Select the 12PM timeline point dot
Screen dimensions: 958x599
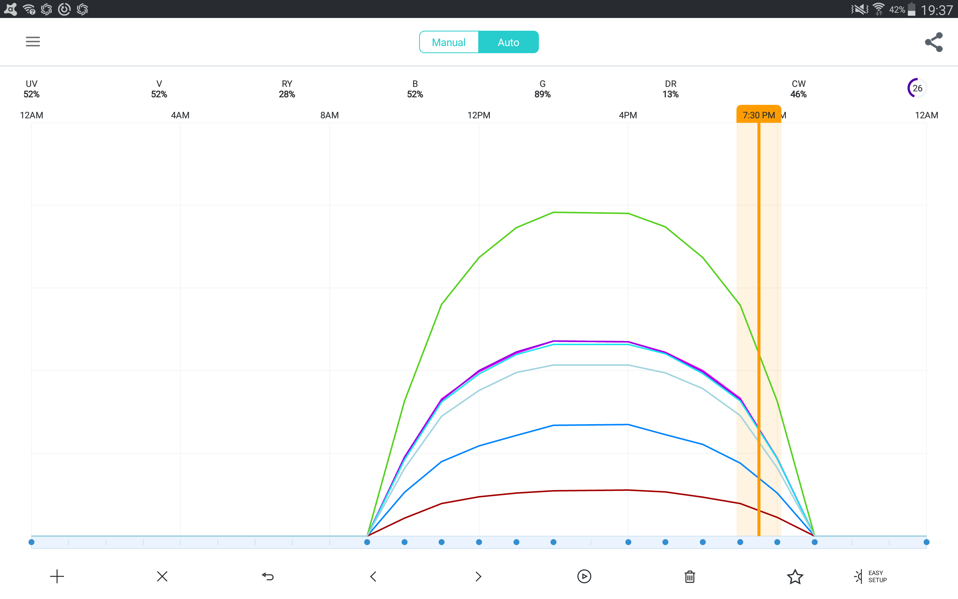[479, 542]
